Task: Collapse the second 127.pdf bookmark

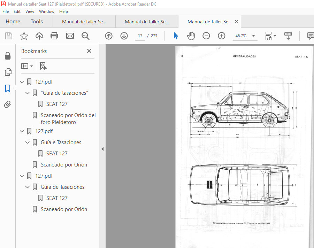Action: tap(22, 131)
